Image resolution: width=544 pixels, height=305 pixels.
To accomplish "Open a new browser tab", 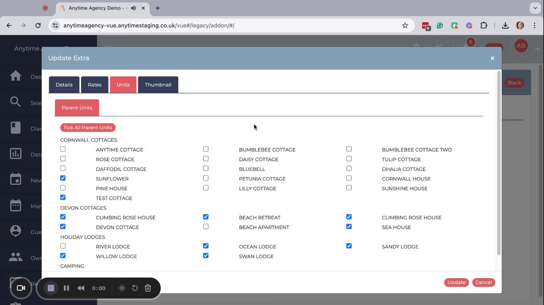I will (x=158, y=8).
